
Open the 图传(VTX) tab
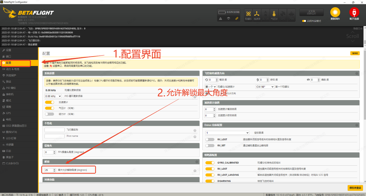(19, 132)
